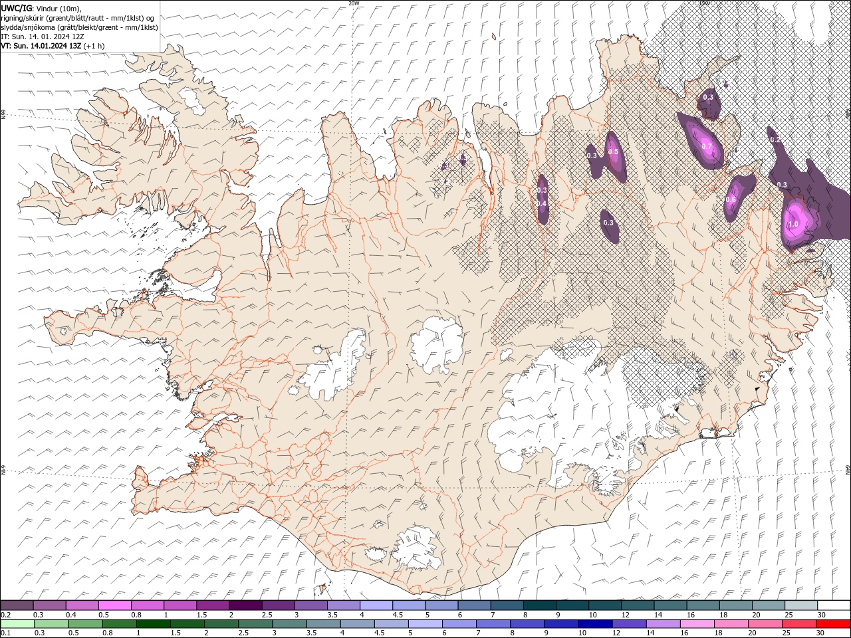Screen dimensions: 851x638
Task: Click the UWC/IG title text
Action: (15, 8)
